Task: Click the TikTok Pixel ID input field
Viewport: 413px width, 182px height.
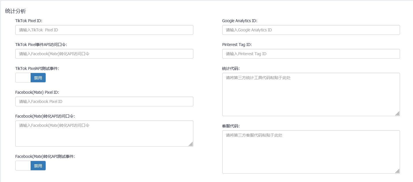Action: [x=104, y=30]
